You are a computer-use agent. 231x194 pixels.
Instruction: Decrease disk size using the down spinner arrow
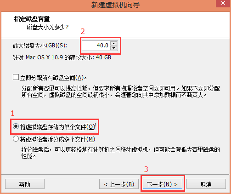113,48
